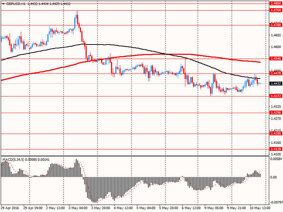
Task: Click the 5 May 20:00 time label
Action: (169, 208)
